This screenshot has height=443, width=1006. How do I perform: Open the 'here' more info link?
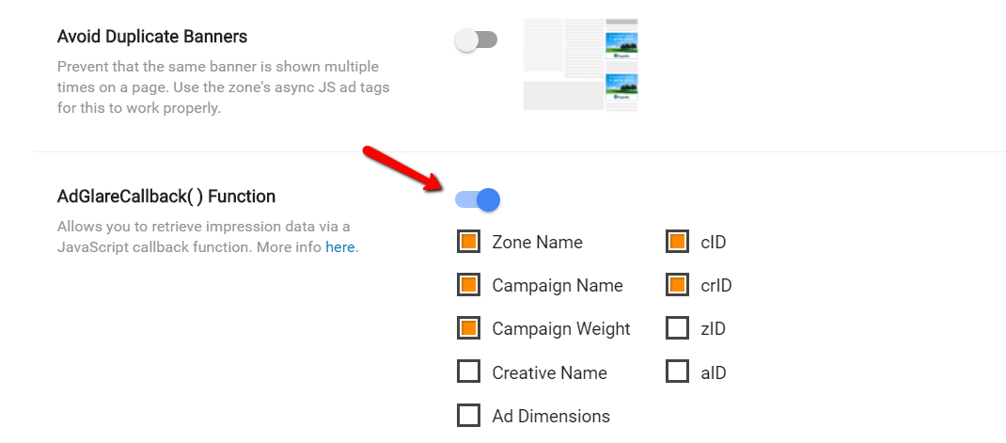340,246
